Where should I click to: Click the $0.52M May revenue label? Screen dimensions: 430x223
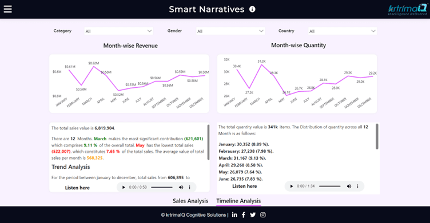pos(118,95)
